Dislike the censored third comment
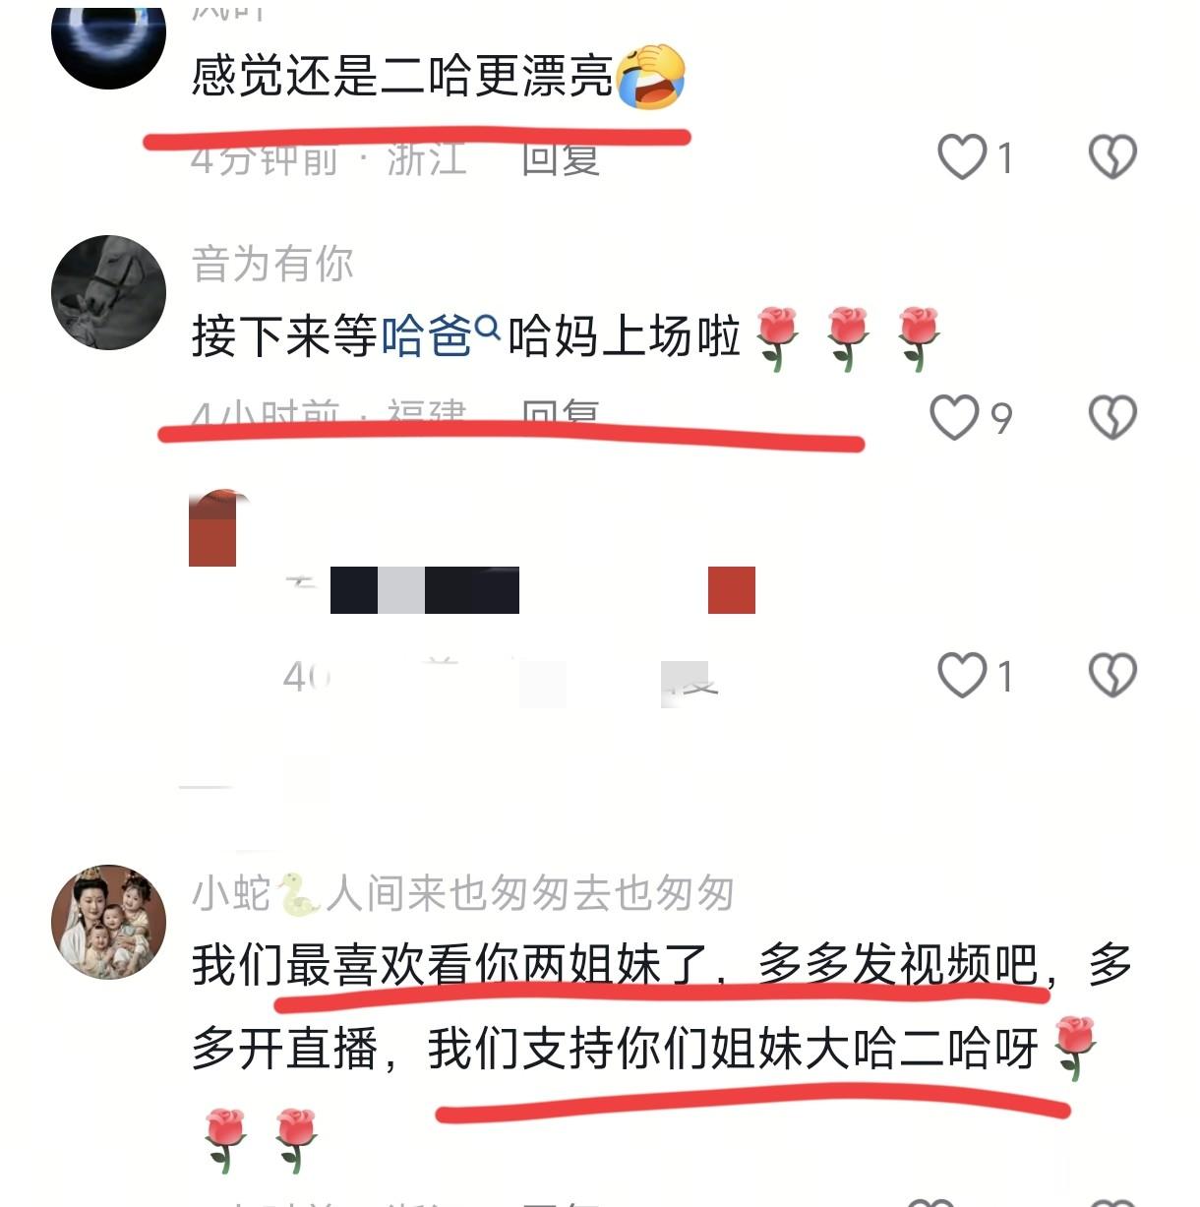 1112,676
